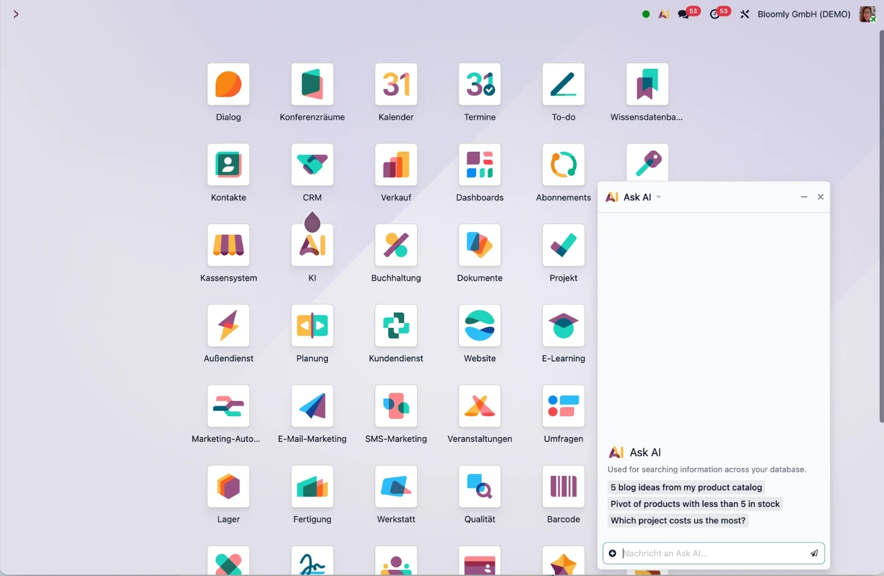Open the Ask AI title dropdown

658,197
